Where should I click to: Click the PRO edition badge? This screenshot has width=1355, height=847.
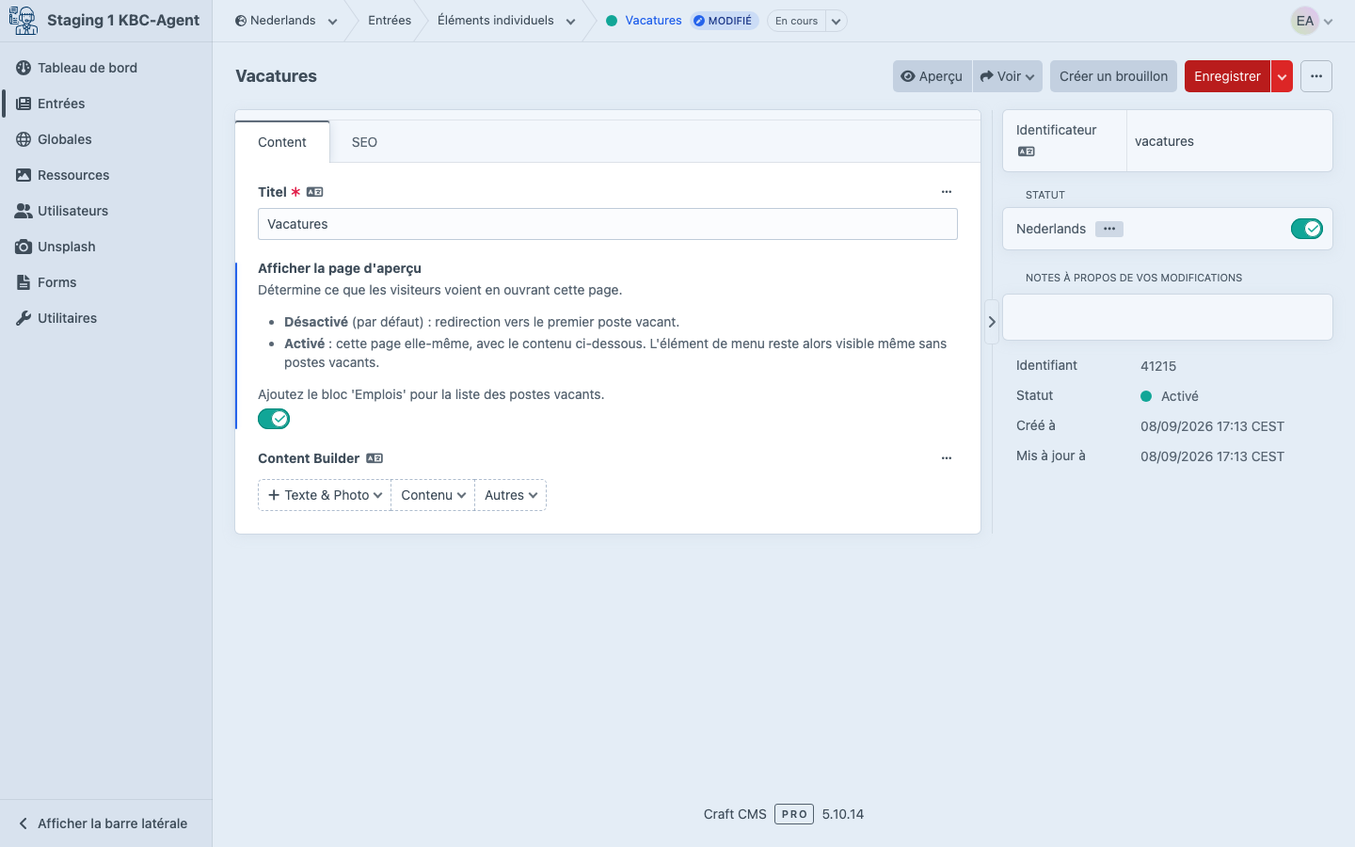794,814
